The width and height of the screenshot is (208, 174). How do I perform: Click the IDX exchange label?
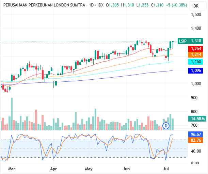coord(100,5)
